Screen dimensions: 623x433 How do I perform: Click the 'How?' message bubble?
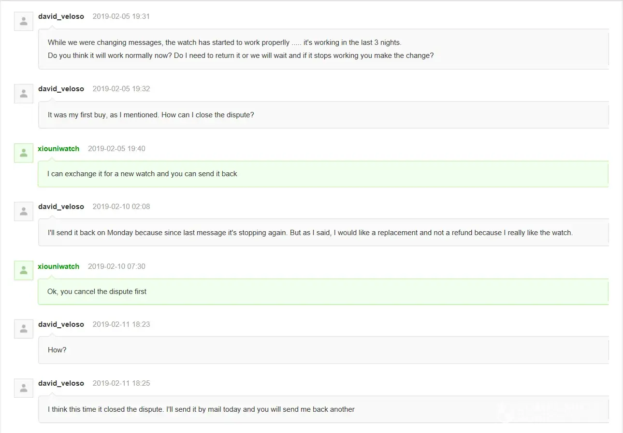tap(57, 350)
